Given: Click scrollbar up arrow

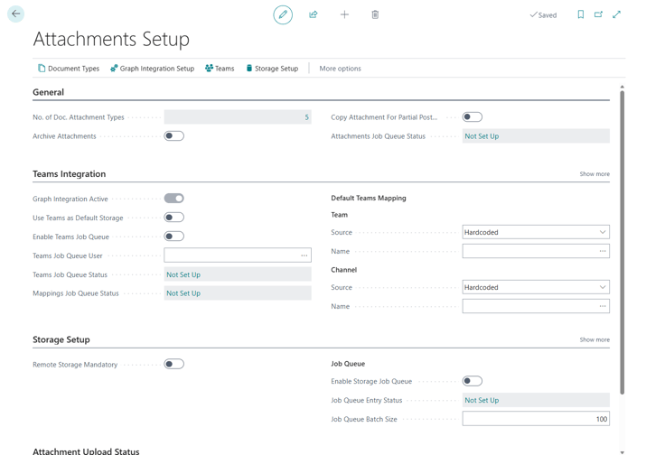Looking at the screenshot, I should point(623,87).
